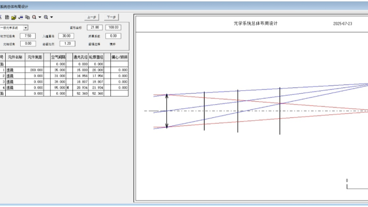Click the 空气间隔 column header

pos(58,57)
